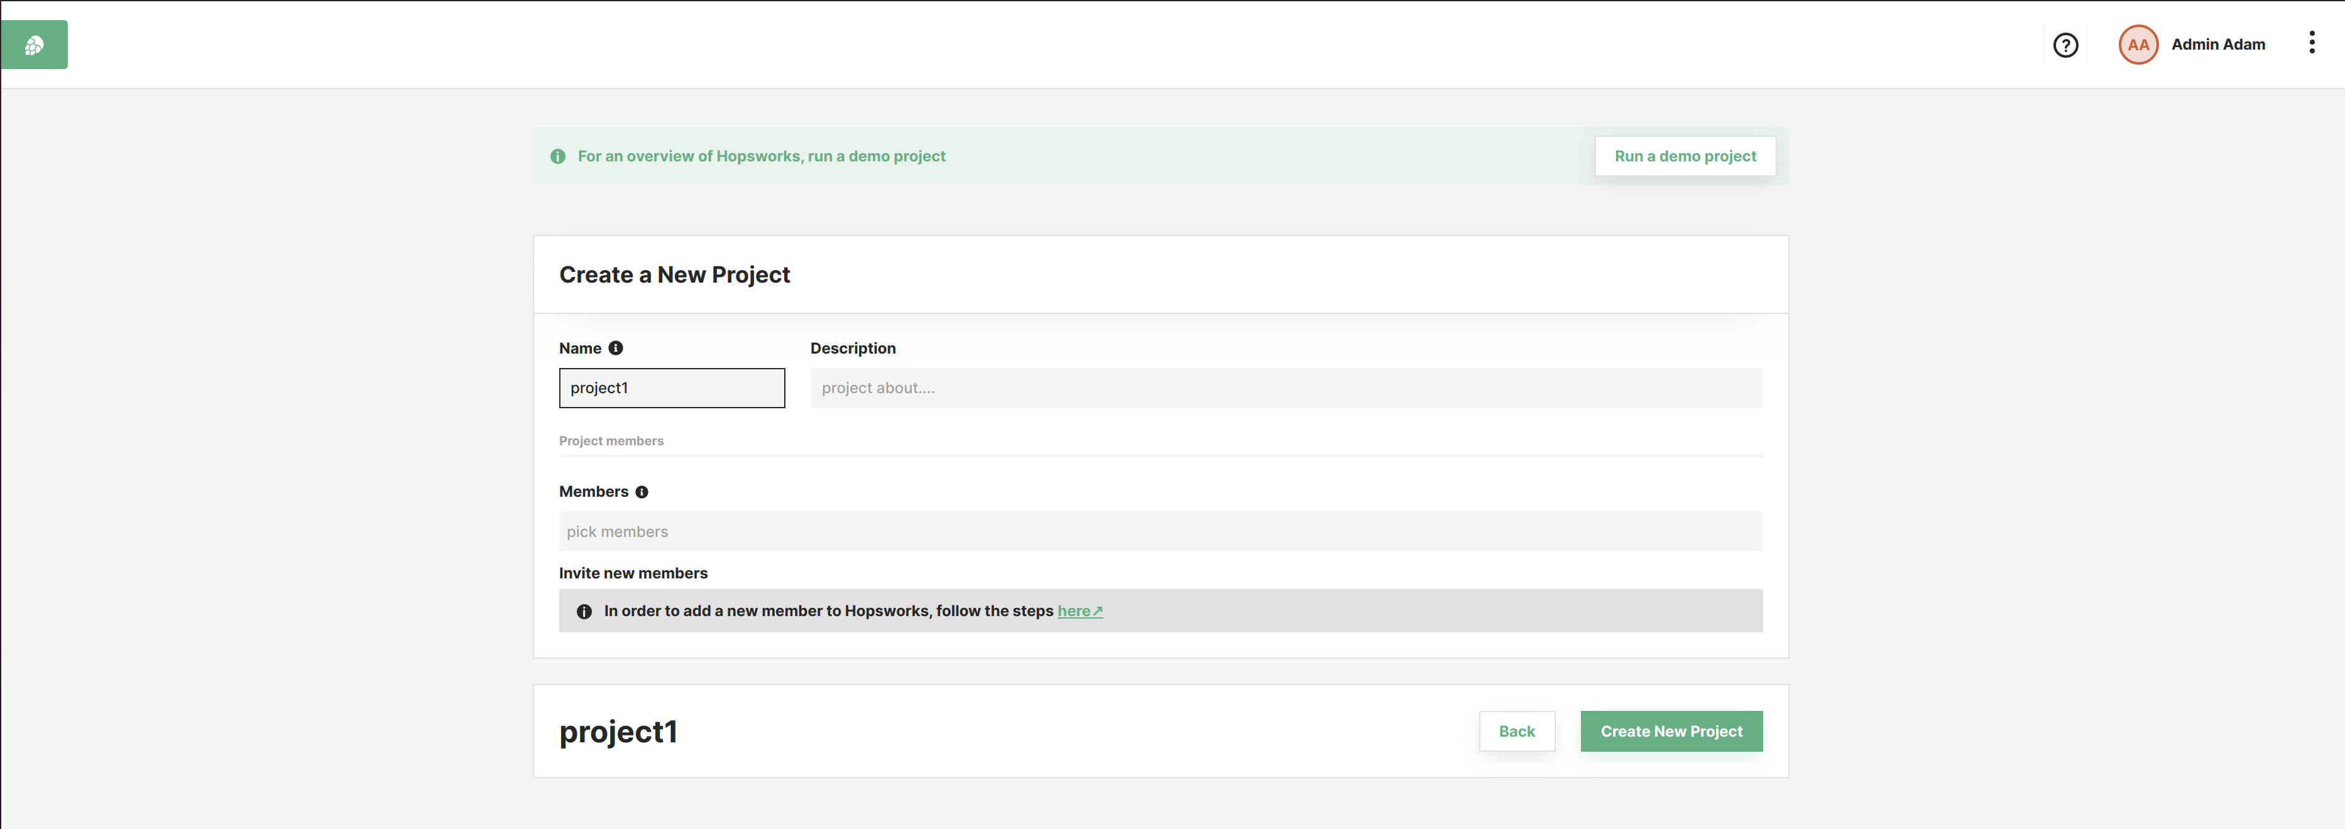The image size is (2345, 829).
Task: Click the AA user avatar
Action: coord(2138,45)
